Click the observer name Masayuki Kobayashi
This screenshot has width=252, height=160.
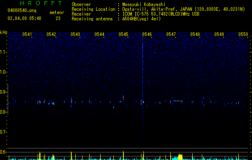144,4
